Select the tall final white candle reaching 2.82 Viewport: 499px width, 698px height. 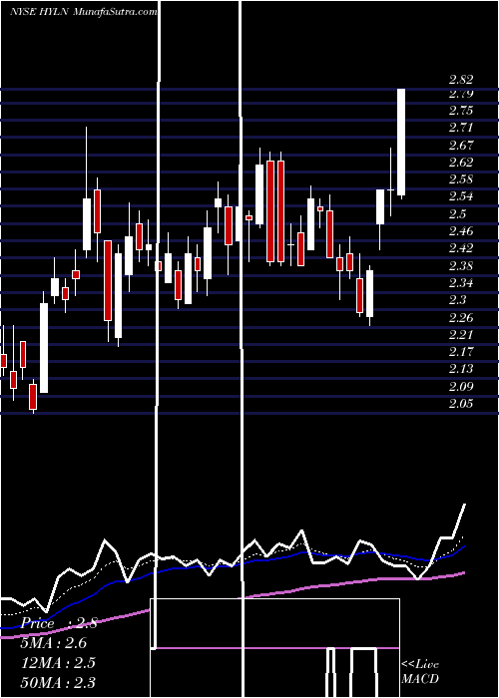pos(401,143)
